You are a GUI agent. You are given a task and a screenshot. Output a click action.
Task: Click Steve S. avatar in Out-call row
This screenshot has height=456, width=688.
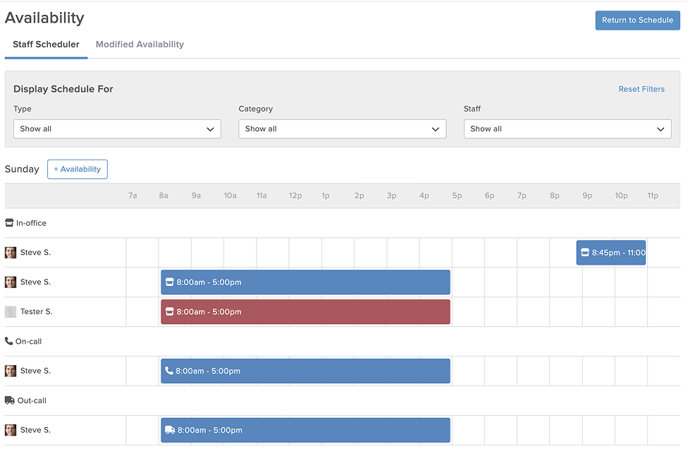coord(11,430)
